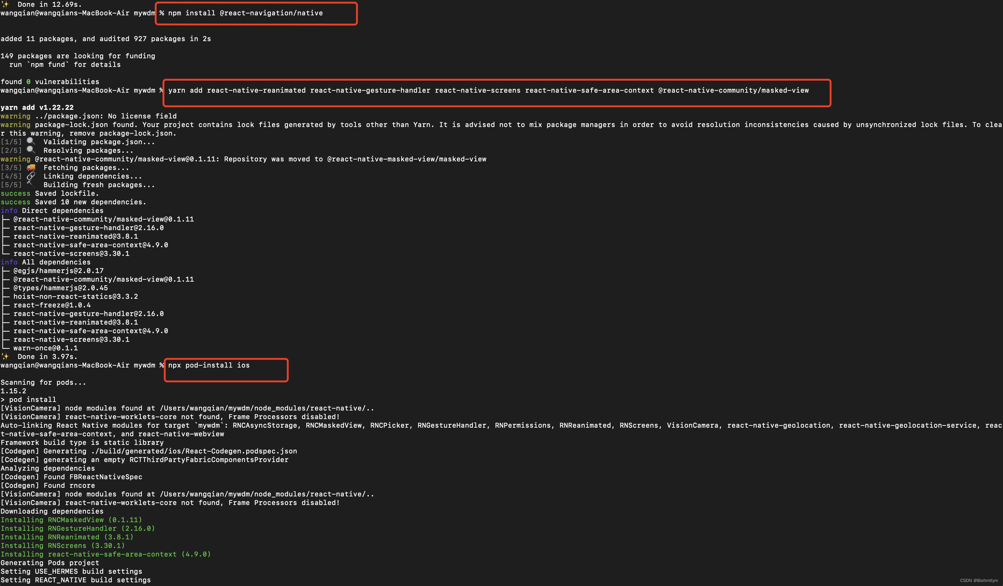The width and height of the screenshot is (1003, 586).
Task: Click 'Analyzing dependencies' line
Action: (48, 468)
